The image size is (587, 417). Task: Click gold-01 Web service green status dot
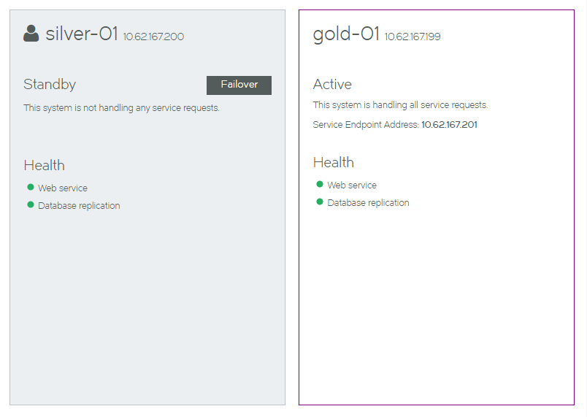(320, 184)
